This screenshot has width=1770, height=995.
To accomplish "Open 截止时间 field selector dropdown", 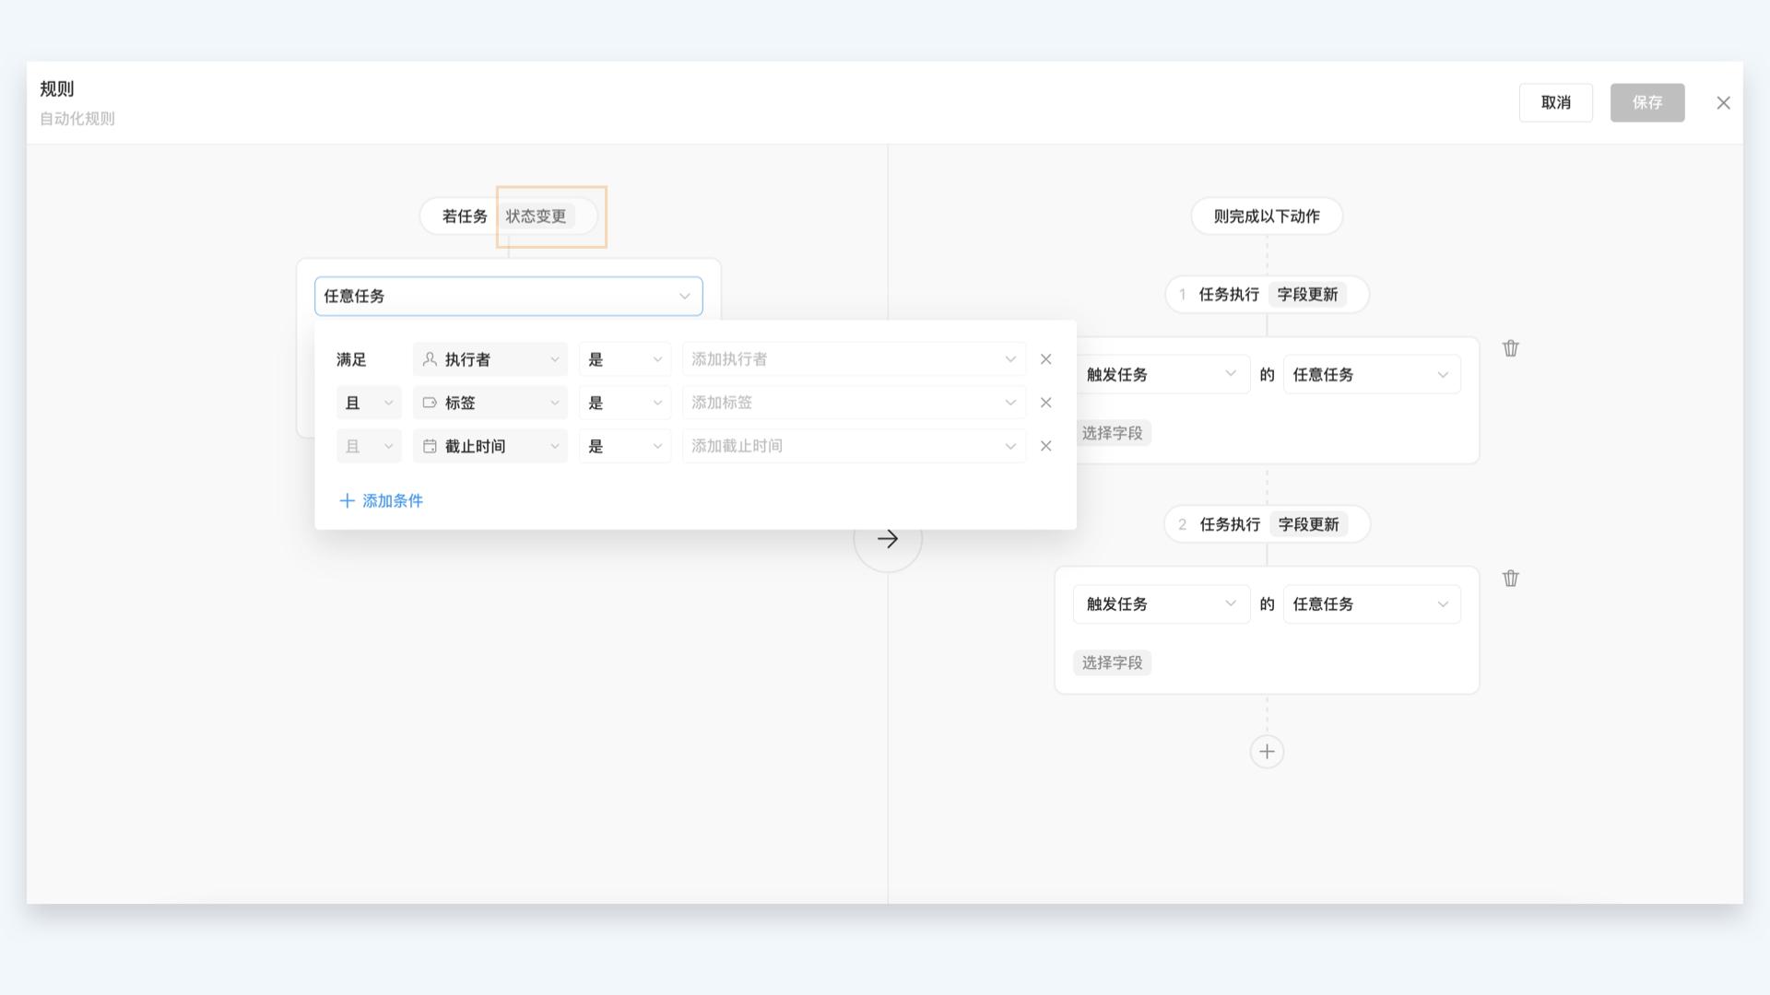I will pos(490,446).
